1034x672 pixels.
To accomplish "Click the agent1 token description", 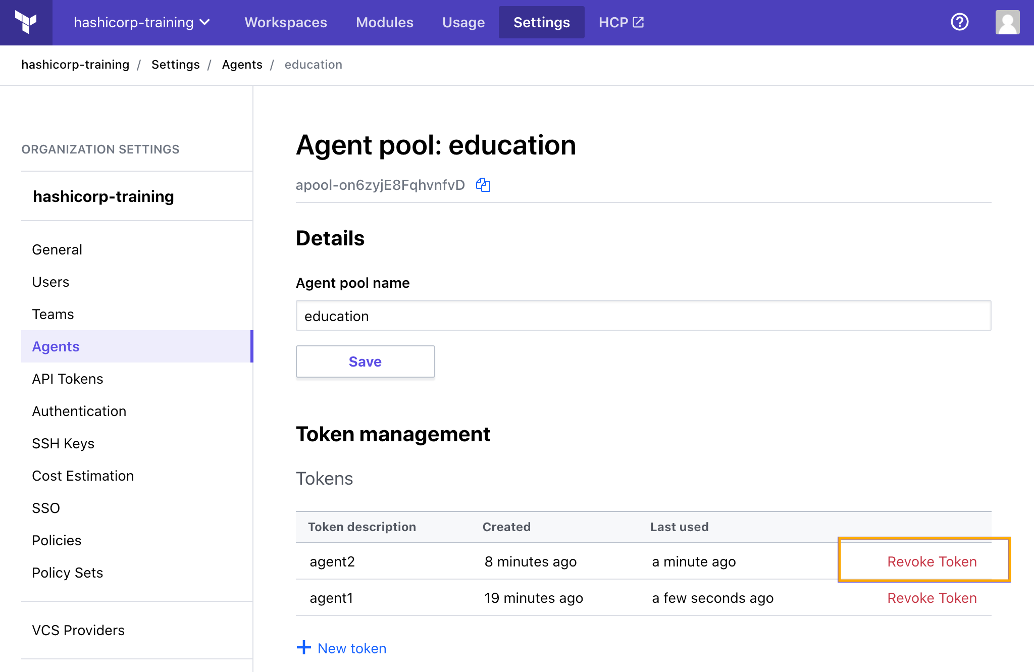I will click(x=331, y=598).
